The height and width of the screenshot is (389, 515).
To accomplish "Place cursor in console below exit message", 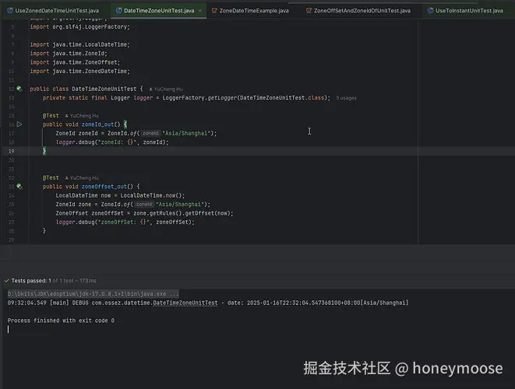I will coord(9,329).
